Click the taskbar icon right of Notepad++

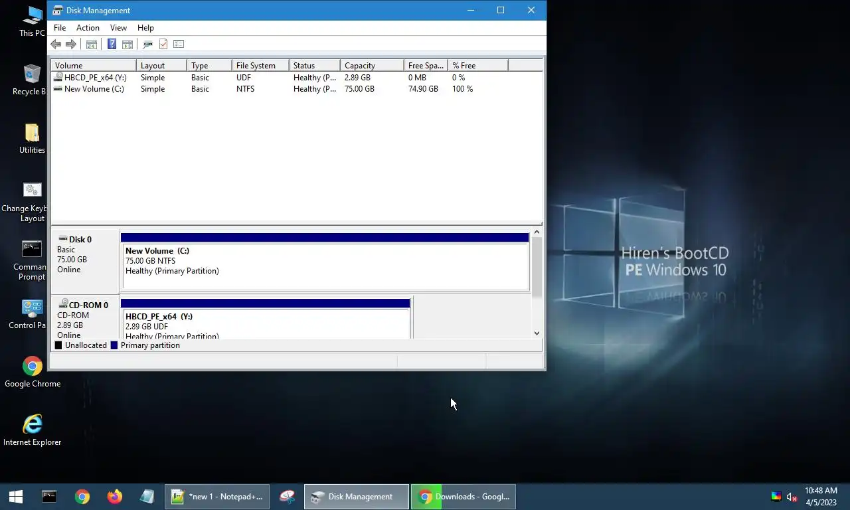point(287,497)
